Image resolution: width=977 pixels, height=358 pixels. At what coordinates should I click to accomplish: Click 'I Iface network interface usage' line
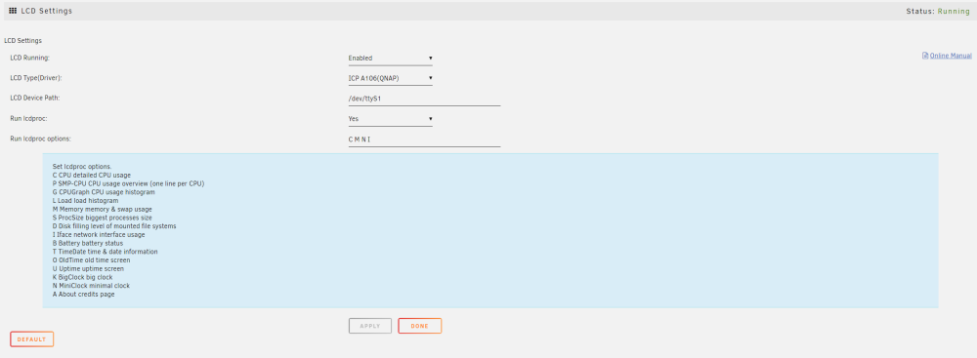pos(99,235)
